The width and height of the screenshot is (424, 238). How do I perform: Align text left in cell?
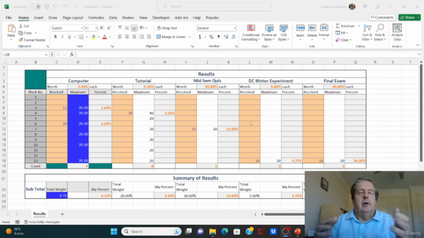tap(120, 37)
